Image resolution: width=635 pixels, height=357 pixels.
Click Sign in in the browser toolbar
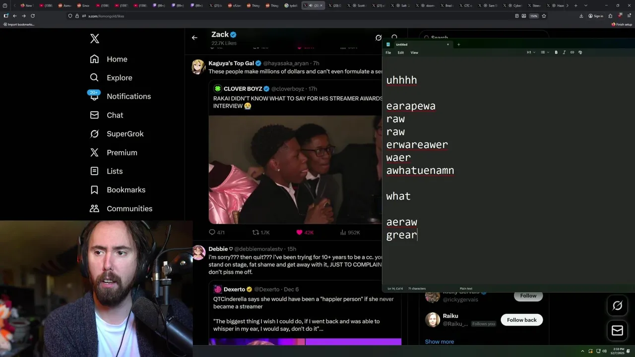[x=596, y=16]
